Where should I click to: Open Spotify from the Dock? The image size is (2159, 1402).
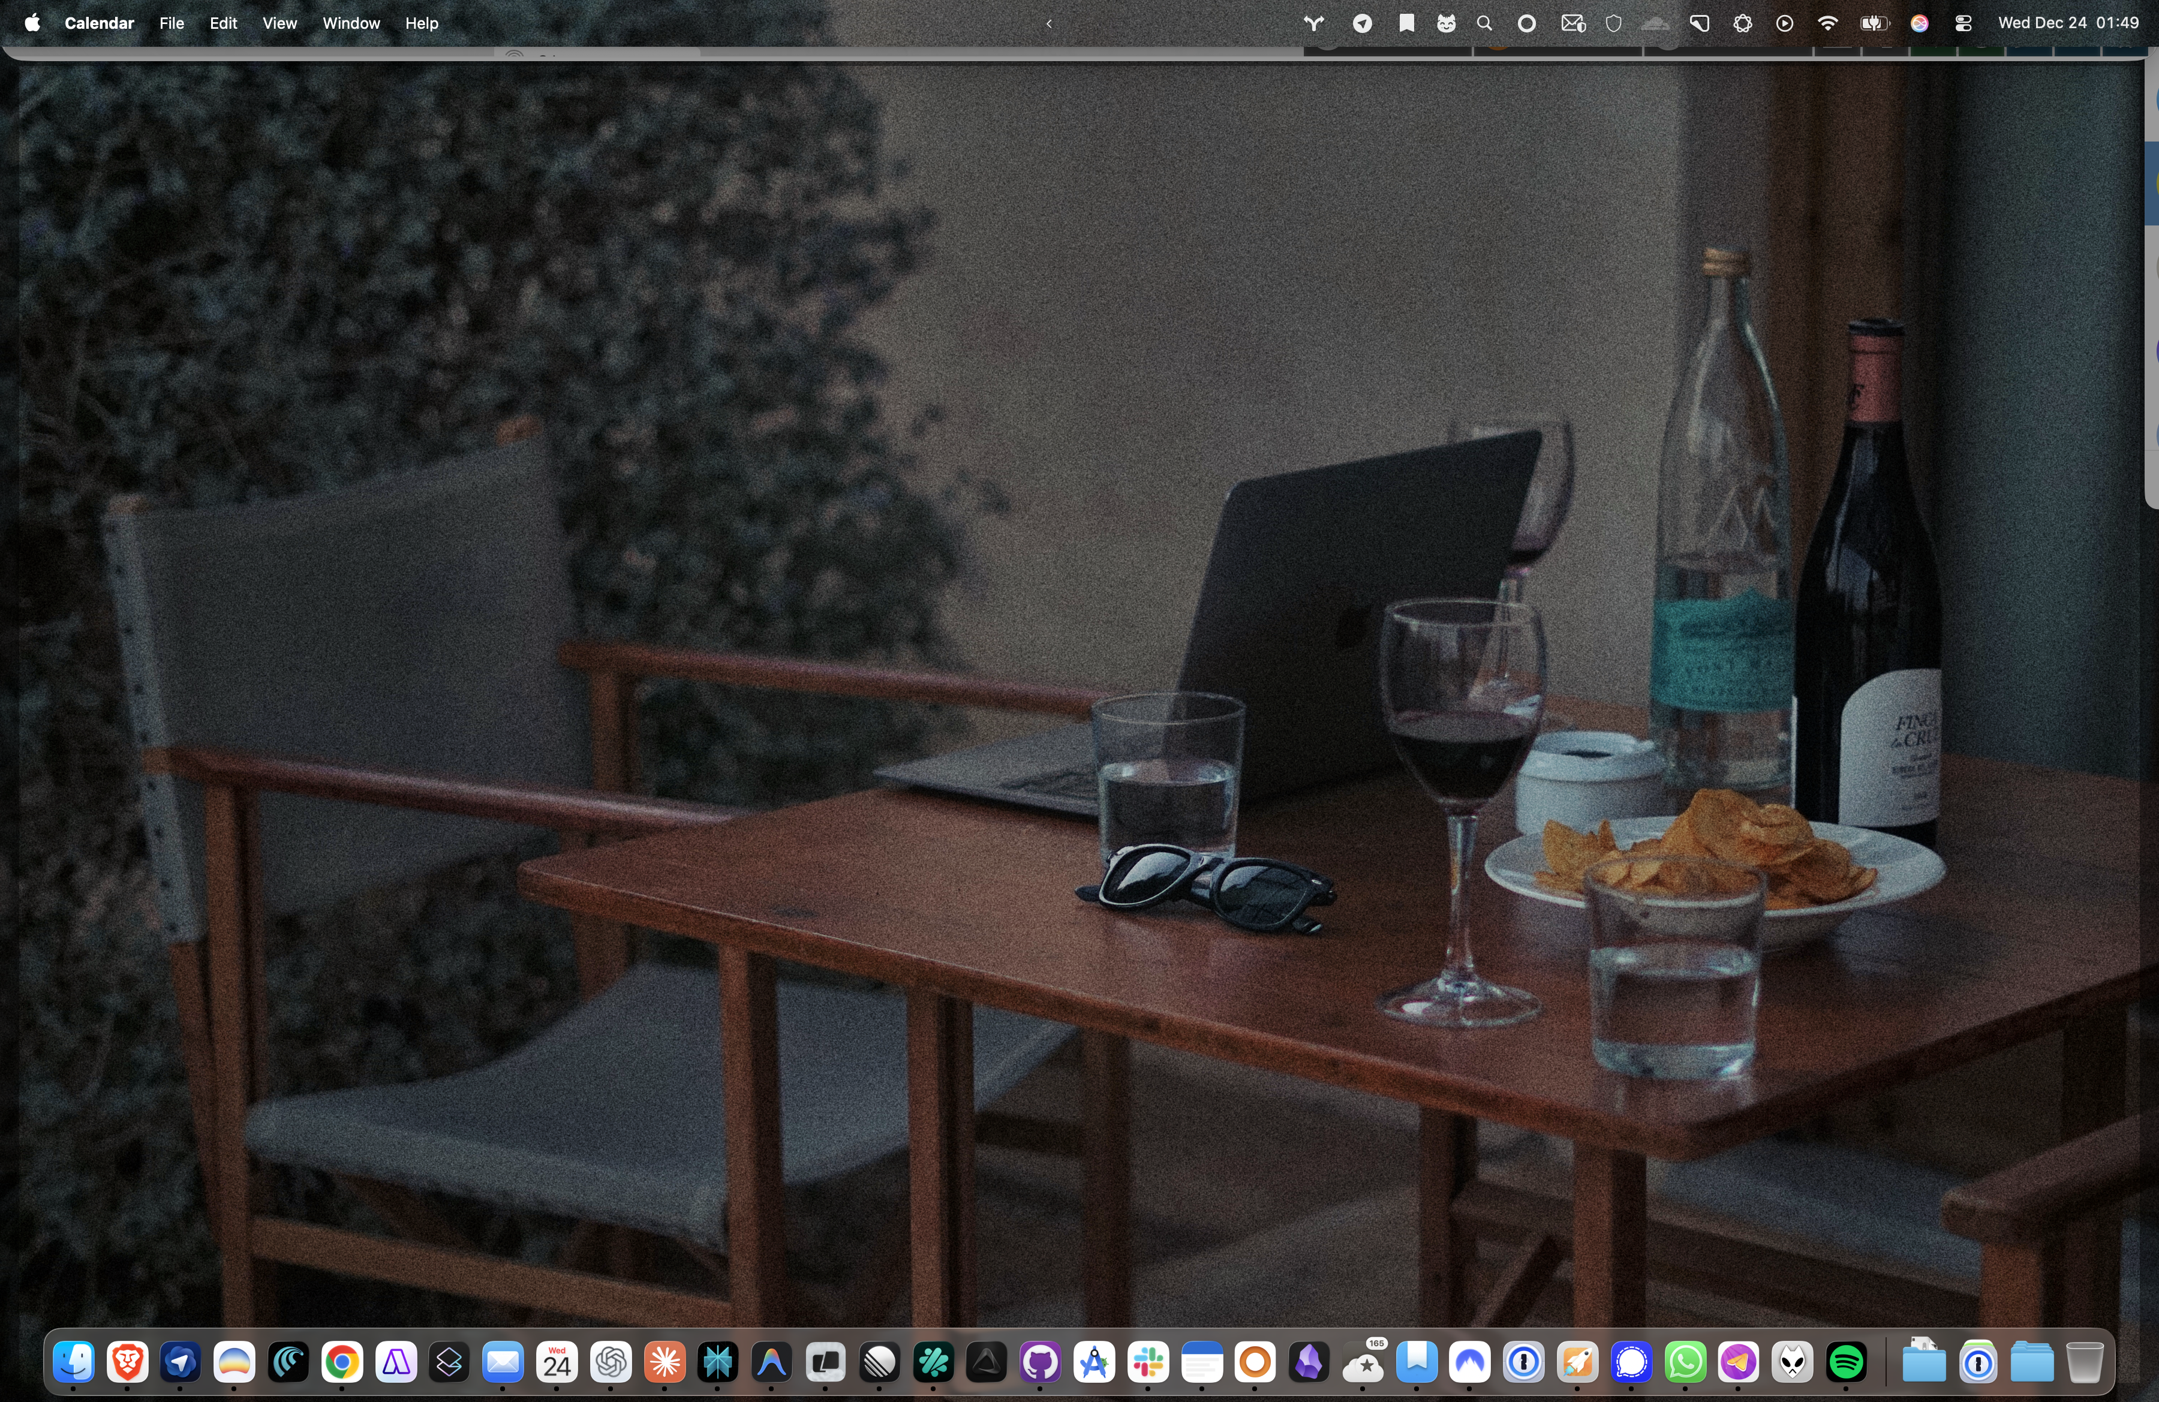click(x=1846, y=1362)
